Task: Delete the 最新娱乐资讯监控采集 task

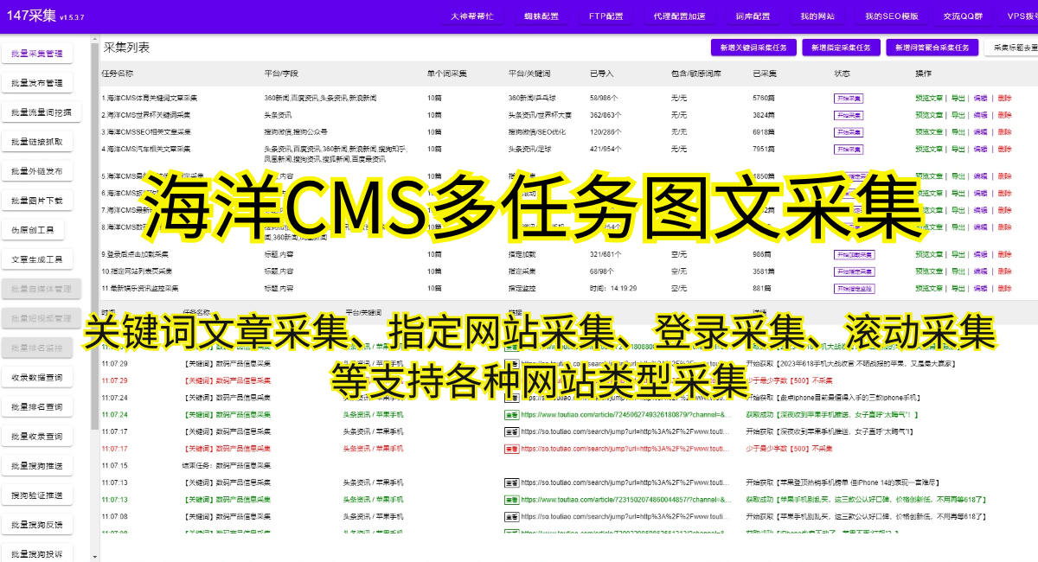Action: pos(1003,288)
